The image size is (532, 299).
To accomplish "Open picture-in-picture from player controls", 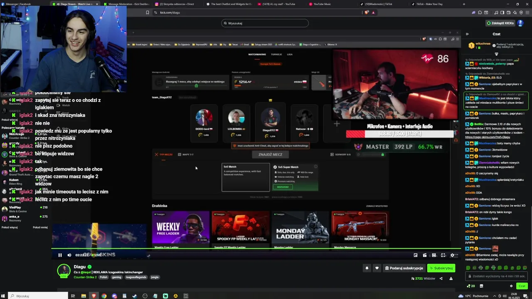I will [x=415, y=255].
